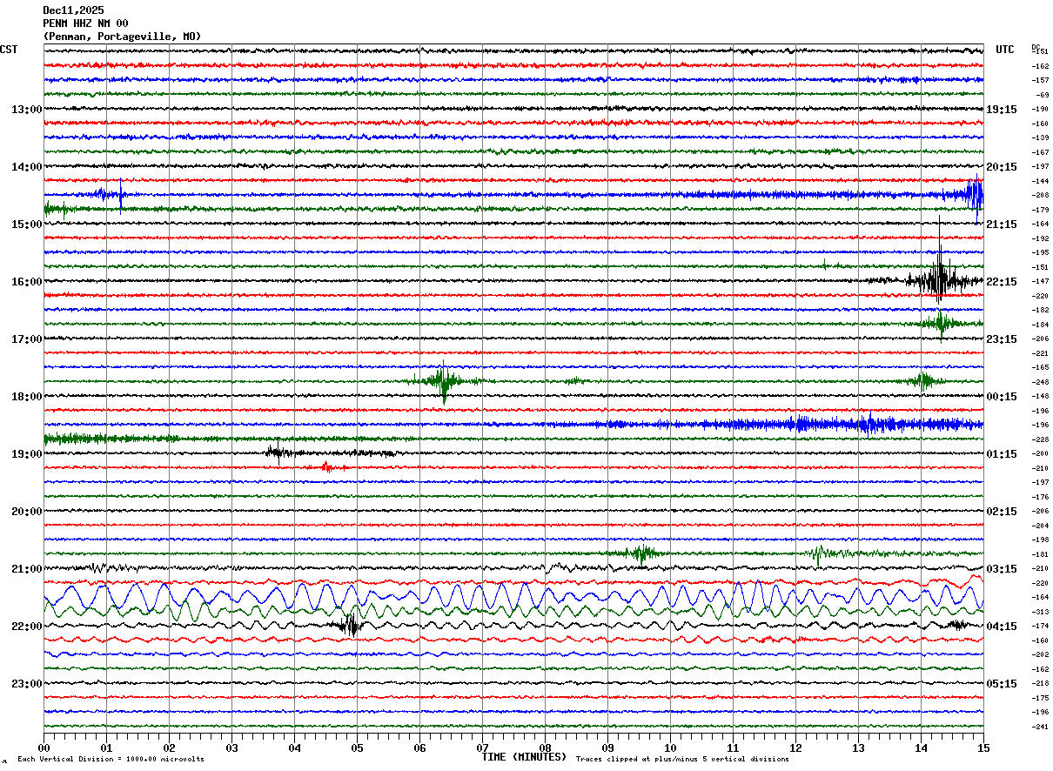Click the 04:15 UTC time label
This screenshot has height=771, width=1053.
pyautogui.click(x=1001, y=627)
